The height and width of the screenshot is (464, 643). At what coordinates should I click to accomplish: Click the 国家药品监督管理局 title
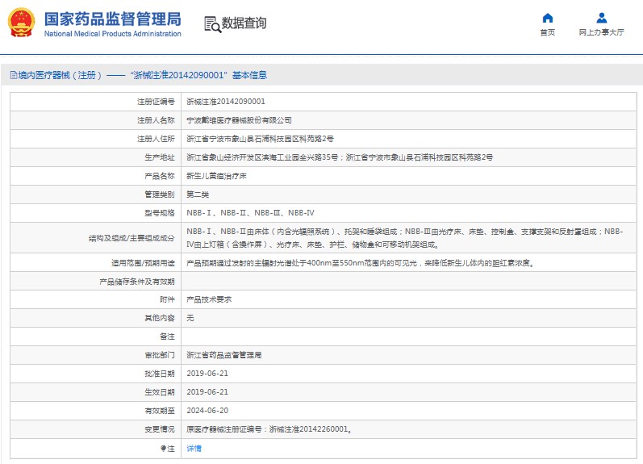[x=113, y=19]
